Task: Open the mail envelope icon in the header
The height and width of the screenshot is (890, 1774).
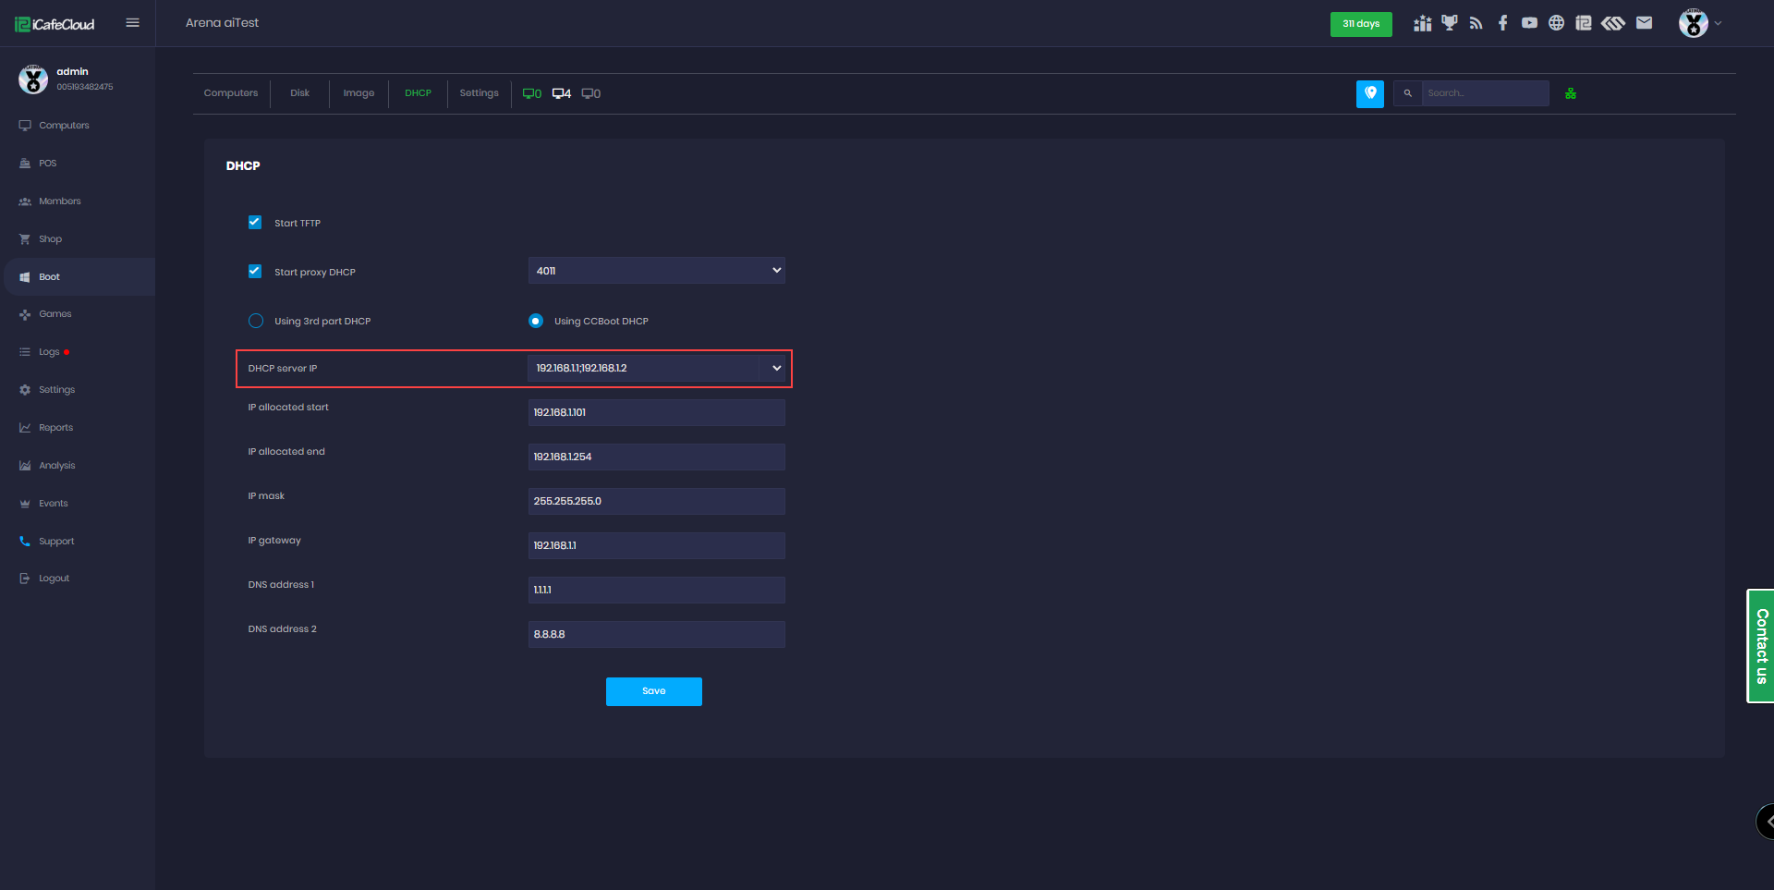Action: click(x=1645, y=22)
